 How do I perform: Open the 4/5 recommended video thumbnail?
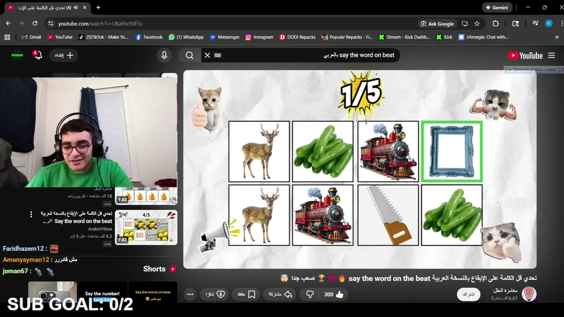146,227
